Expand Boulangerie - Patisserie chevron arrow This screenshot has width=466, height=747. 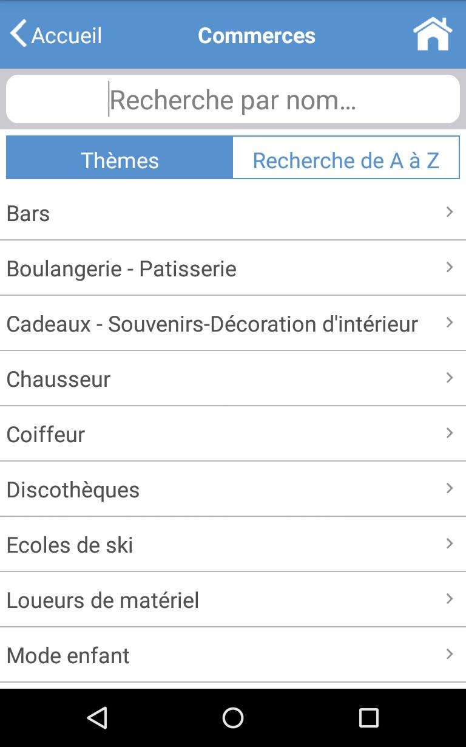tap(450, 267)
